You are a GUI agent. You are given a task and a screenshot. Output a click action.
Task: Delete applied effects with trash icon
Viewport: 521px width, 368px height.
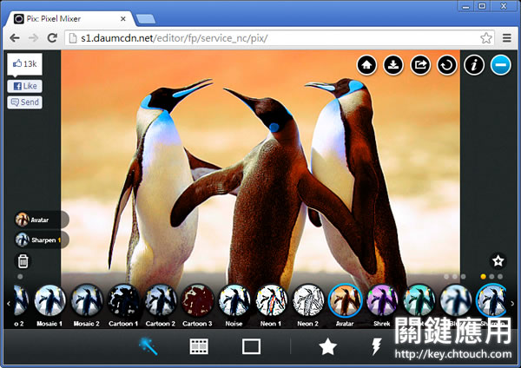pos(23,260)
